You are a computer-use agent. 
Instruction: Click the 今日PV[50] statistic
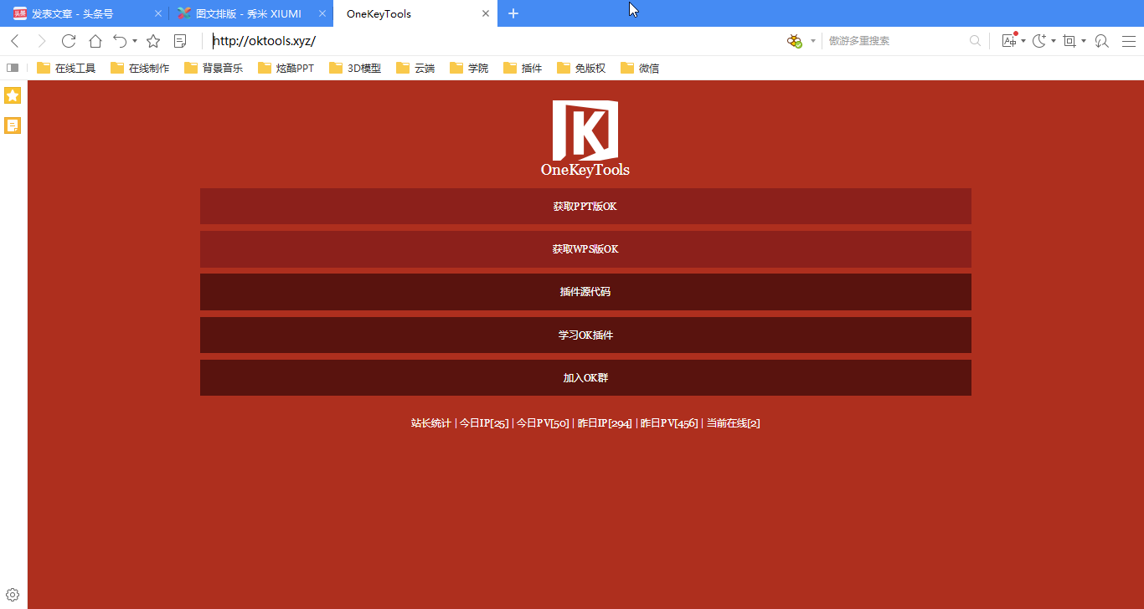coord(543,423)
